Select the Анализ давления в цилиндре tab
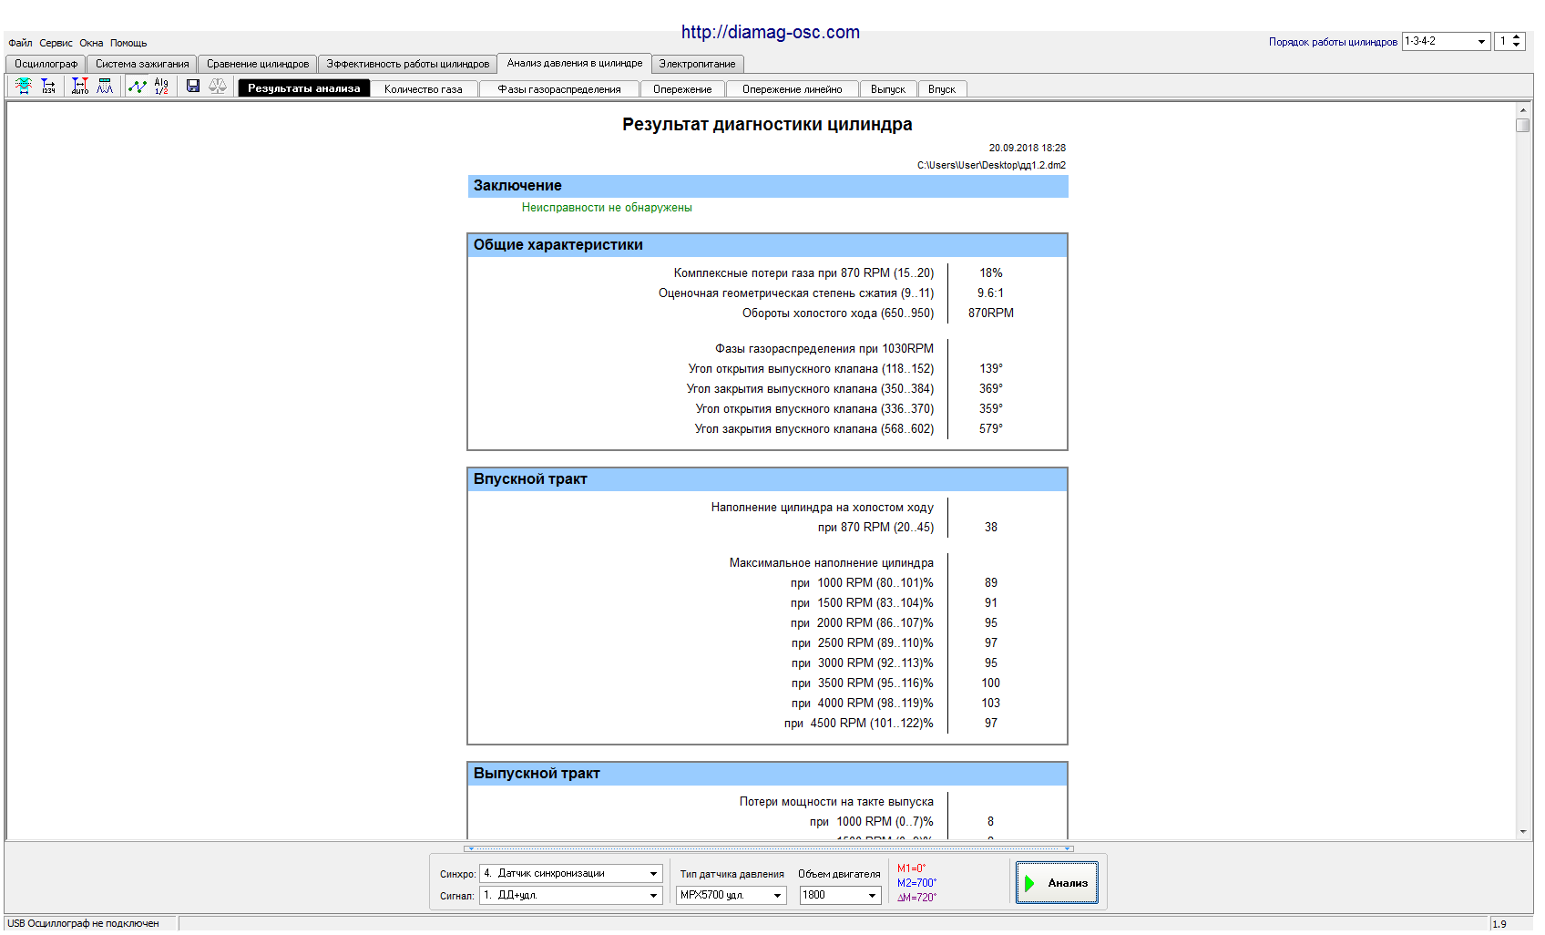 575,63
